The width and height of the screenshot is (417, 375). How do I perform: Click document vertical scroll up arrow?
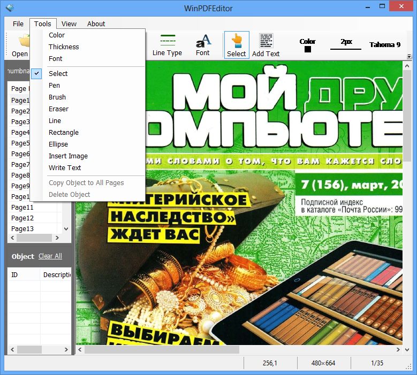(x=407, y=66)
